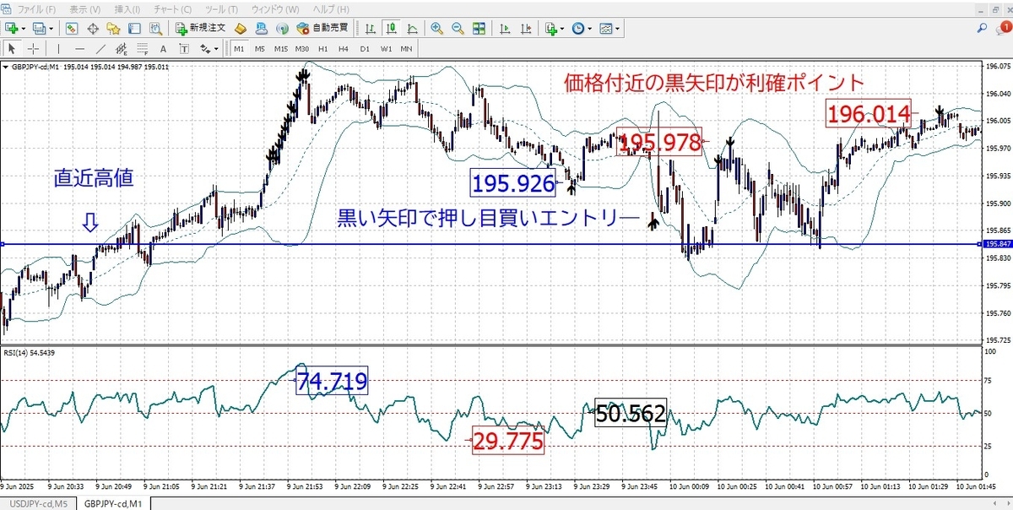Open indicators list icon
The width and height of the screenshot is (1013, 510).
[x=551, y=28]
